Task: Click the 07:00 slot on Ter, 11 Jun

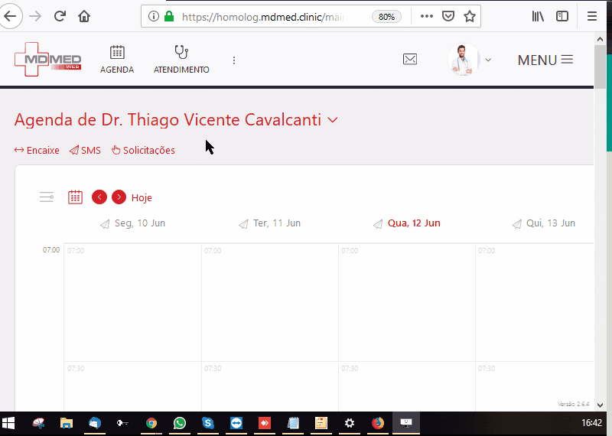Action: pyautogui.click(x=270, y=302)
